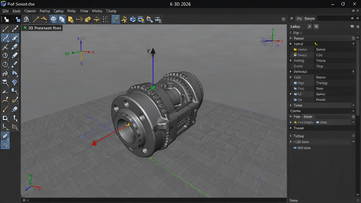
Task: Pick the white arrow cursor tool in top toolbar
Action: click(x=6, y=20)
